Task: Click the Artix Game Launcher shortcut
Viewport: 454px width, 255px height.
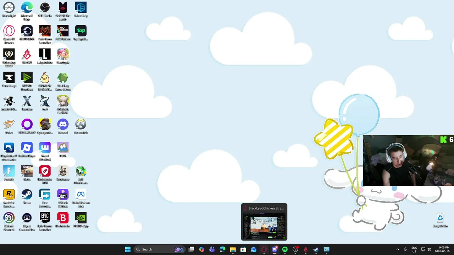Action: (x=45, y=34)
